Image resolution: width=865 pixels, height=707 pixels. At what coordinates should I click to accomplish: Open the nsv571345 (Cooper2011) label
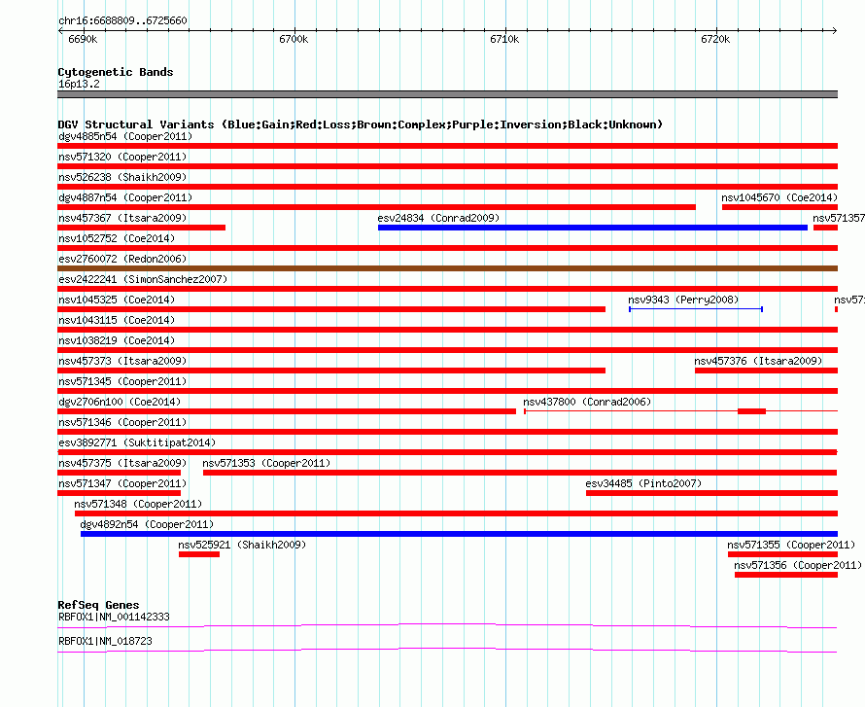(122, 382)
